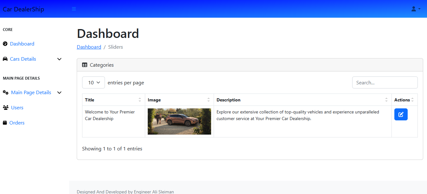This screenshot has height=194, width=427.
Task: Click the Search input field
Action: (385, 83)
